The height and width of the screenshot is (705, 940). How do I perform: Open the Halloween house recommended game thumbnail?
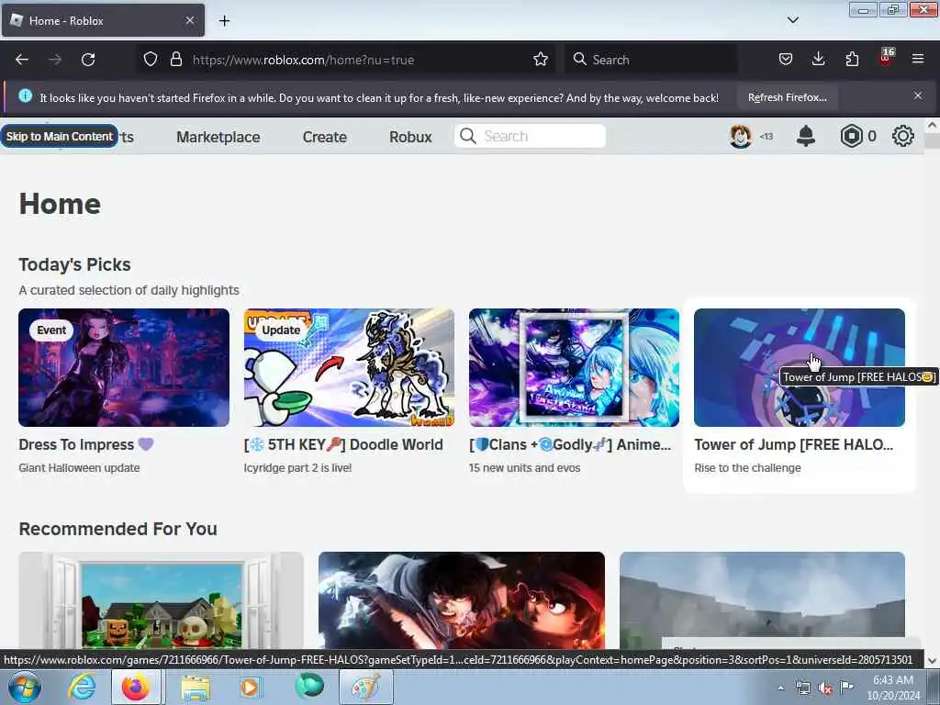(162, 599)
